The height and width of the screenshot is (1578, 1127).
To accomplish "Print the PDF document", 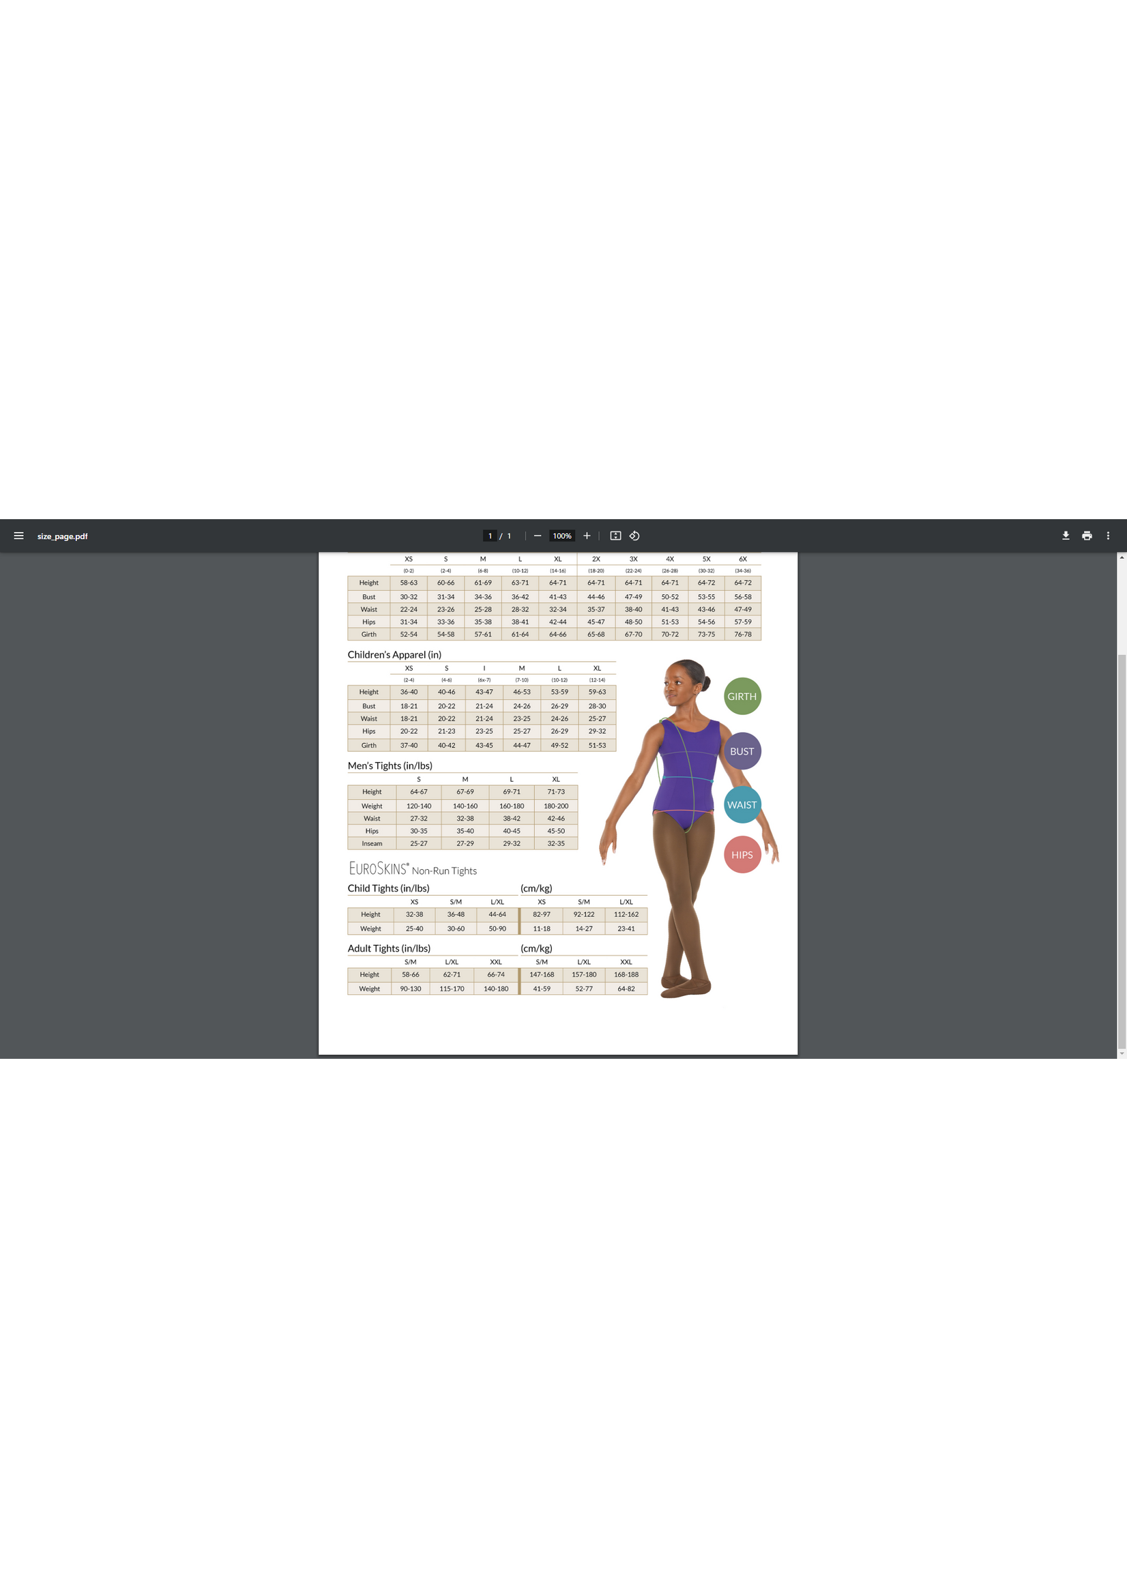I will [x=1087, y=536].
